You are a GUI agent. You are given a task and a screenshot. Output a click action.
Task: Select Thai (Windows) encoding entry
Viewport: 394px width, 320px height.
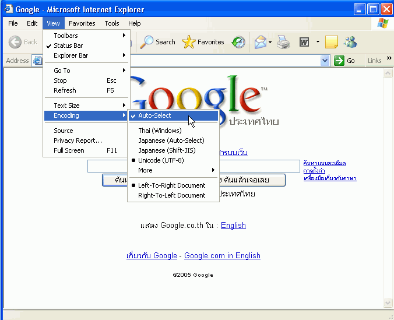(x=160, y=131)
